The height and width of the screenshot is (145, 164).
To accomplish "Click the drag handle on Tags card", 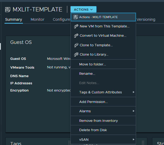I will point(70,143).
